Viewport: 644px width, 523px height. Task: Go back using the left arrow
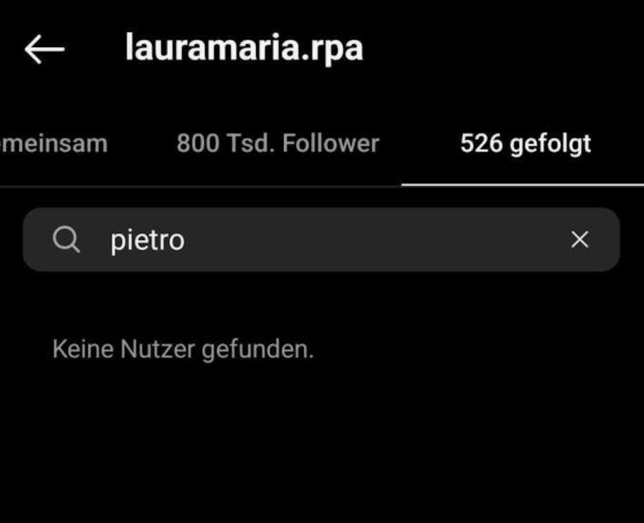pyautogui.click(x=44, y=49)
